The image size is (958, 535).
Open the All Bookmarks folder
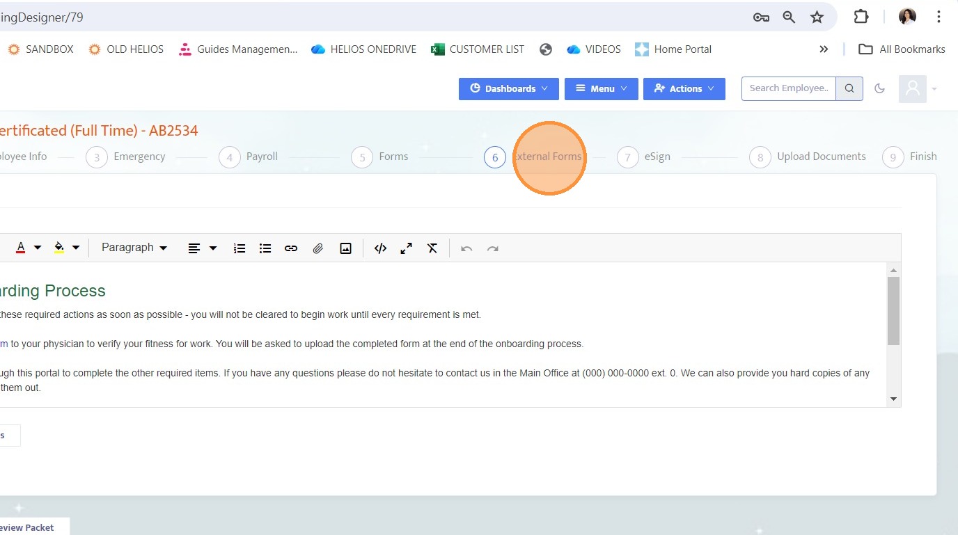(x=902, y=49)
